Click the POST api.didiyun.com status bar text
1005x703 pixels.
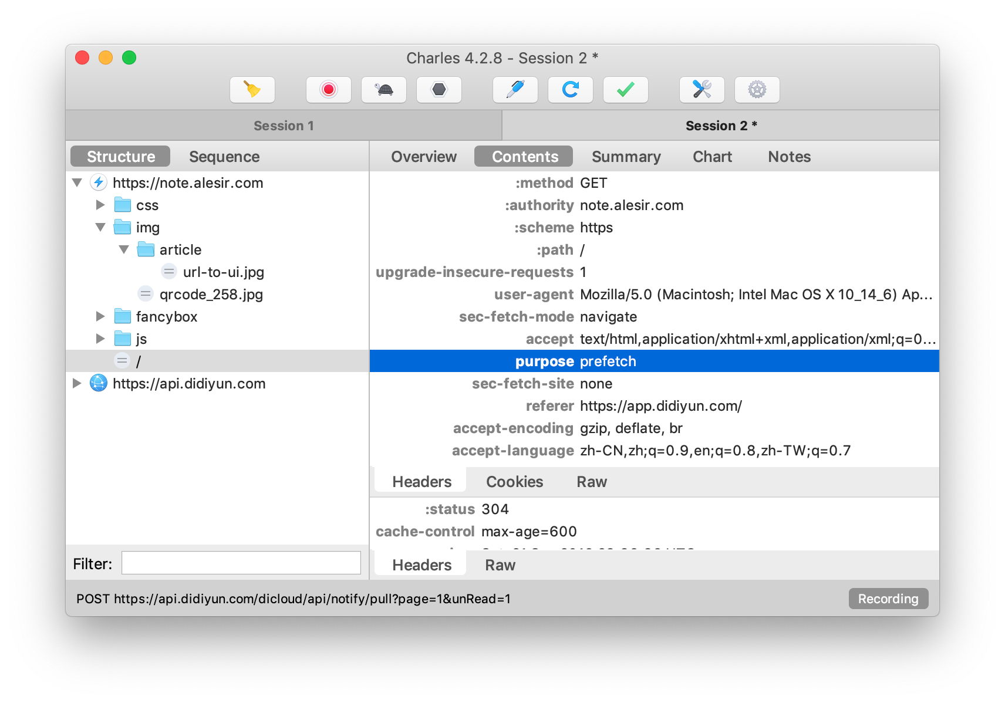pyautogui.click(x=294, y=599)
